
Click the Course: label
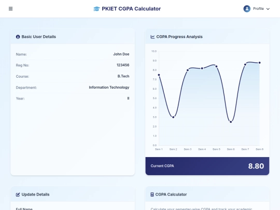click(22, 76)
